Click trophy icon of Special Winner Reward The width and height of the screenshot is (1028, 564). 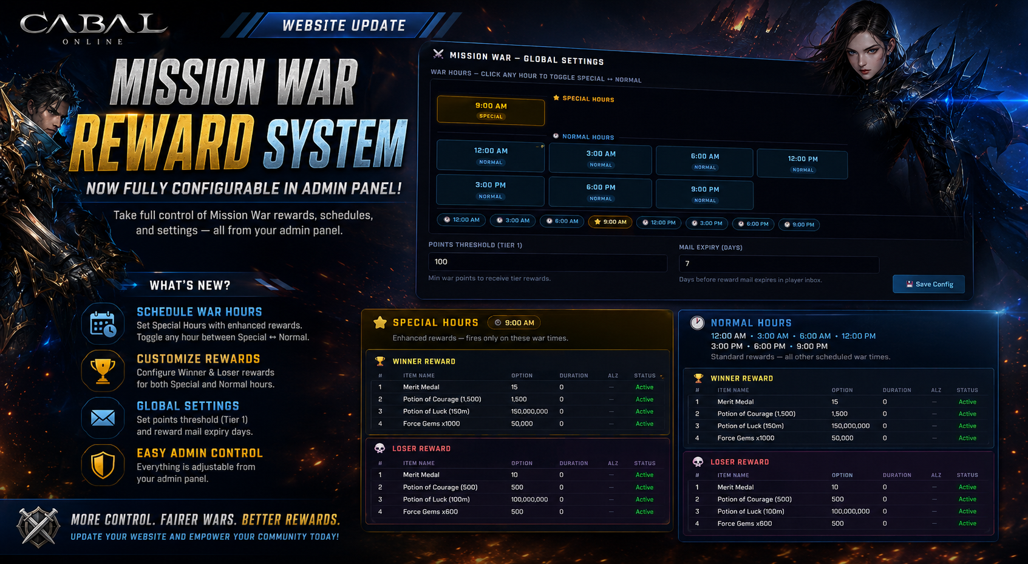click(x=380, y=361)
